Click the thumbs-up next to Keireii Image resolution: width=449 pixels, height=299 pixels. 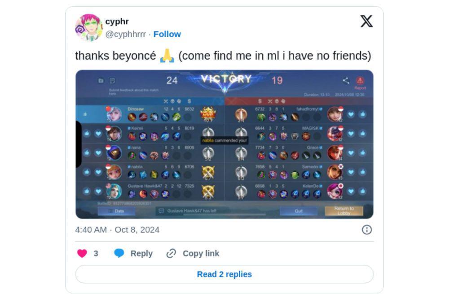point(87,134)
